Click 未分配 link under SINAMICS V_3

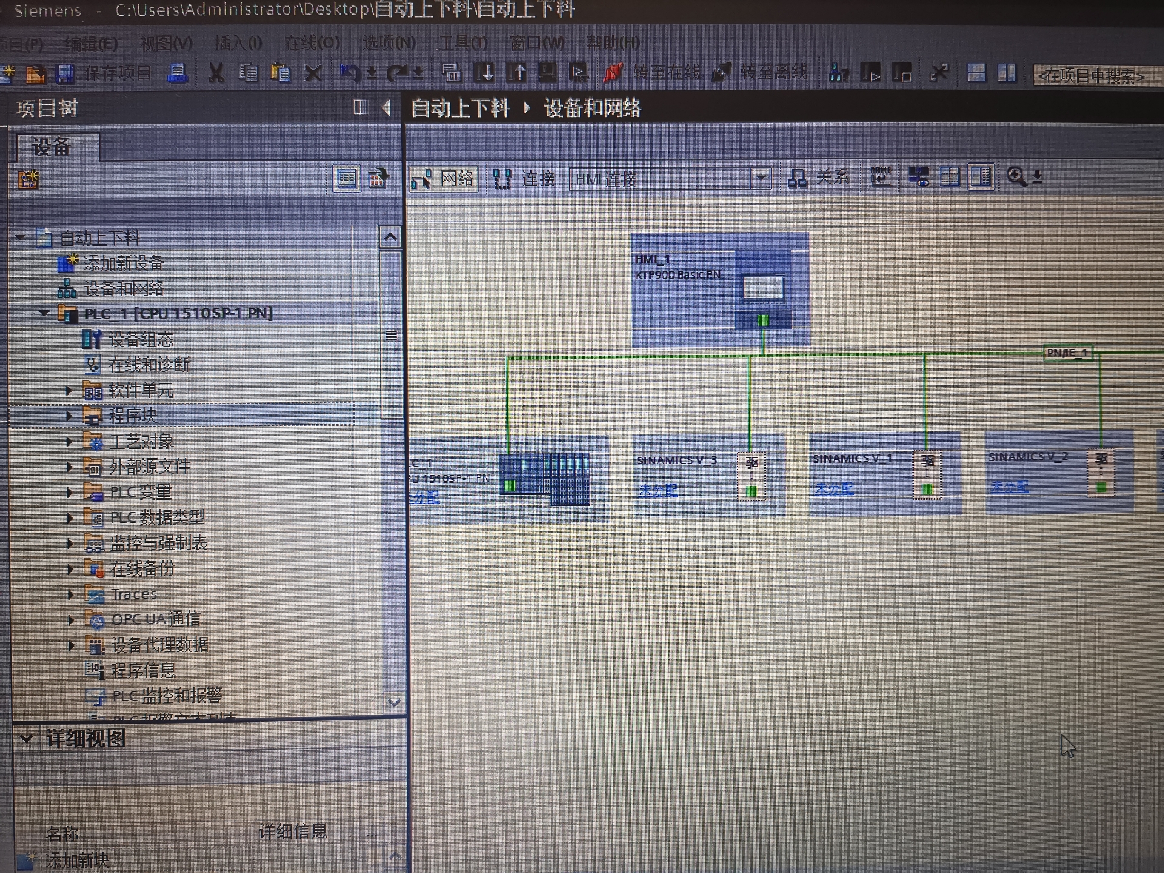(658, 490)
